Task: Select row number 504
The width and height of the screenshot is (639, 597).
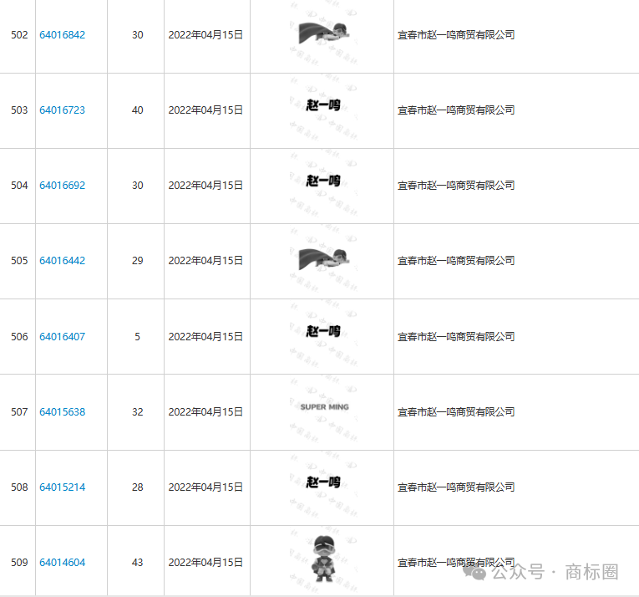Action: pos(19,186)
